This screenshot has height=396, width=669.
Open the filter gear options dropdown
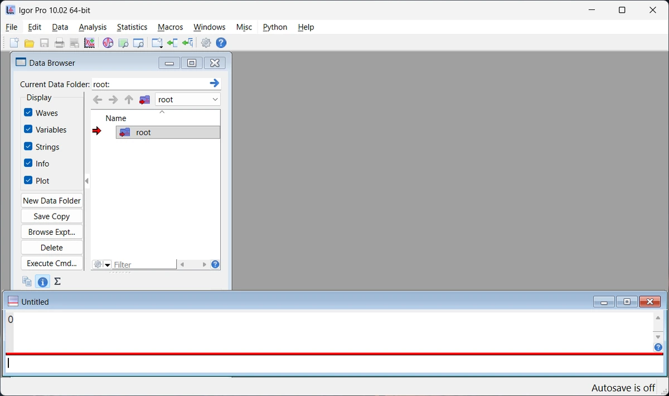[102, 264]
